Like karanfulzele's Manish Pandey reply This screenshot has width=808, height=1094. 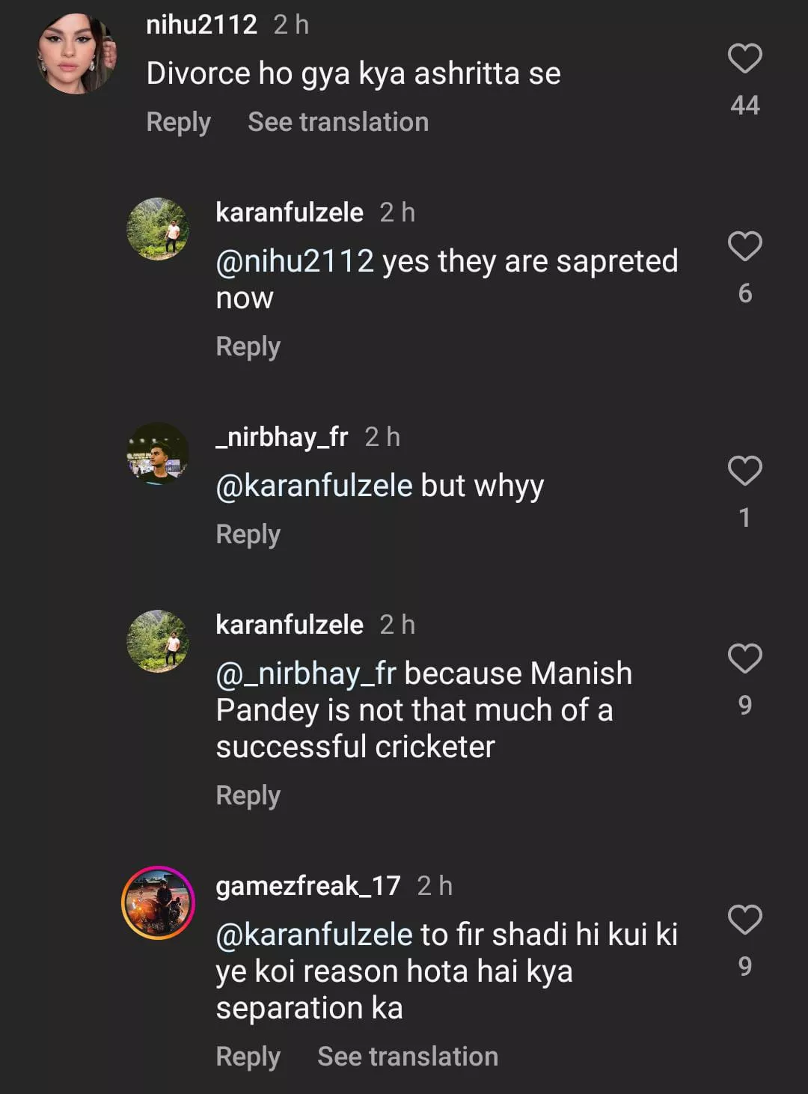click(x=744, y=659)
